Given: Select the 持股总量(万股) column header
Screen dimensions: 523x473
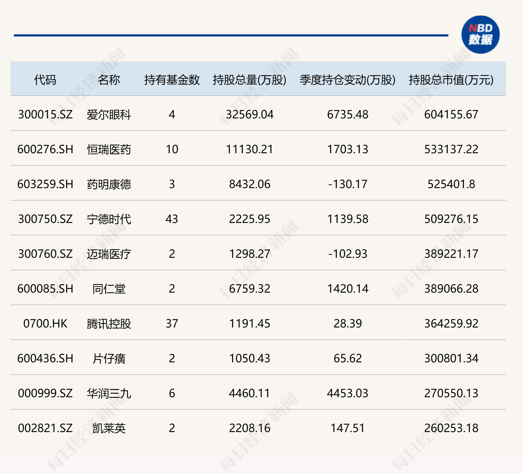Looking at the screenshot, I should (x=249, y=80).
